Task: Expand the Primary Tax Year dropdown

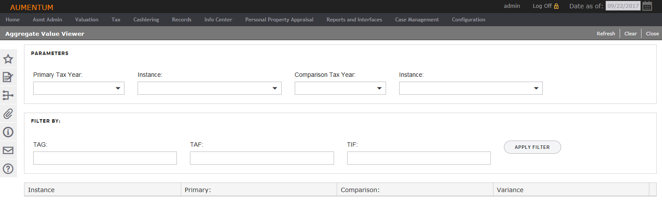Action: pos(79,88)
